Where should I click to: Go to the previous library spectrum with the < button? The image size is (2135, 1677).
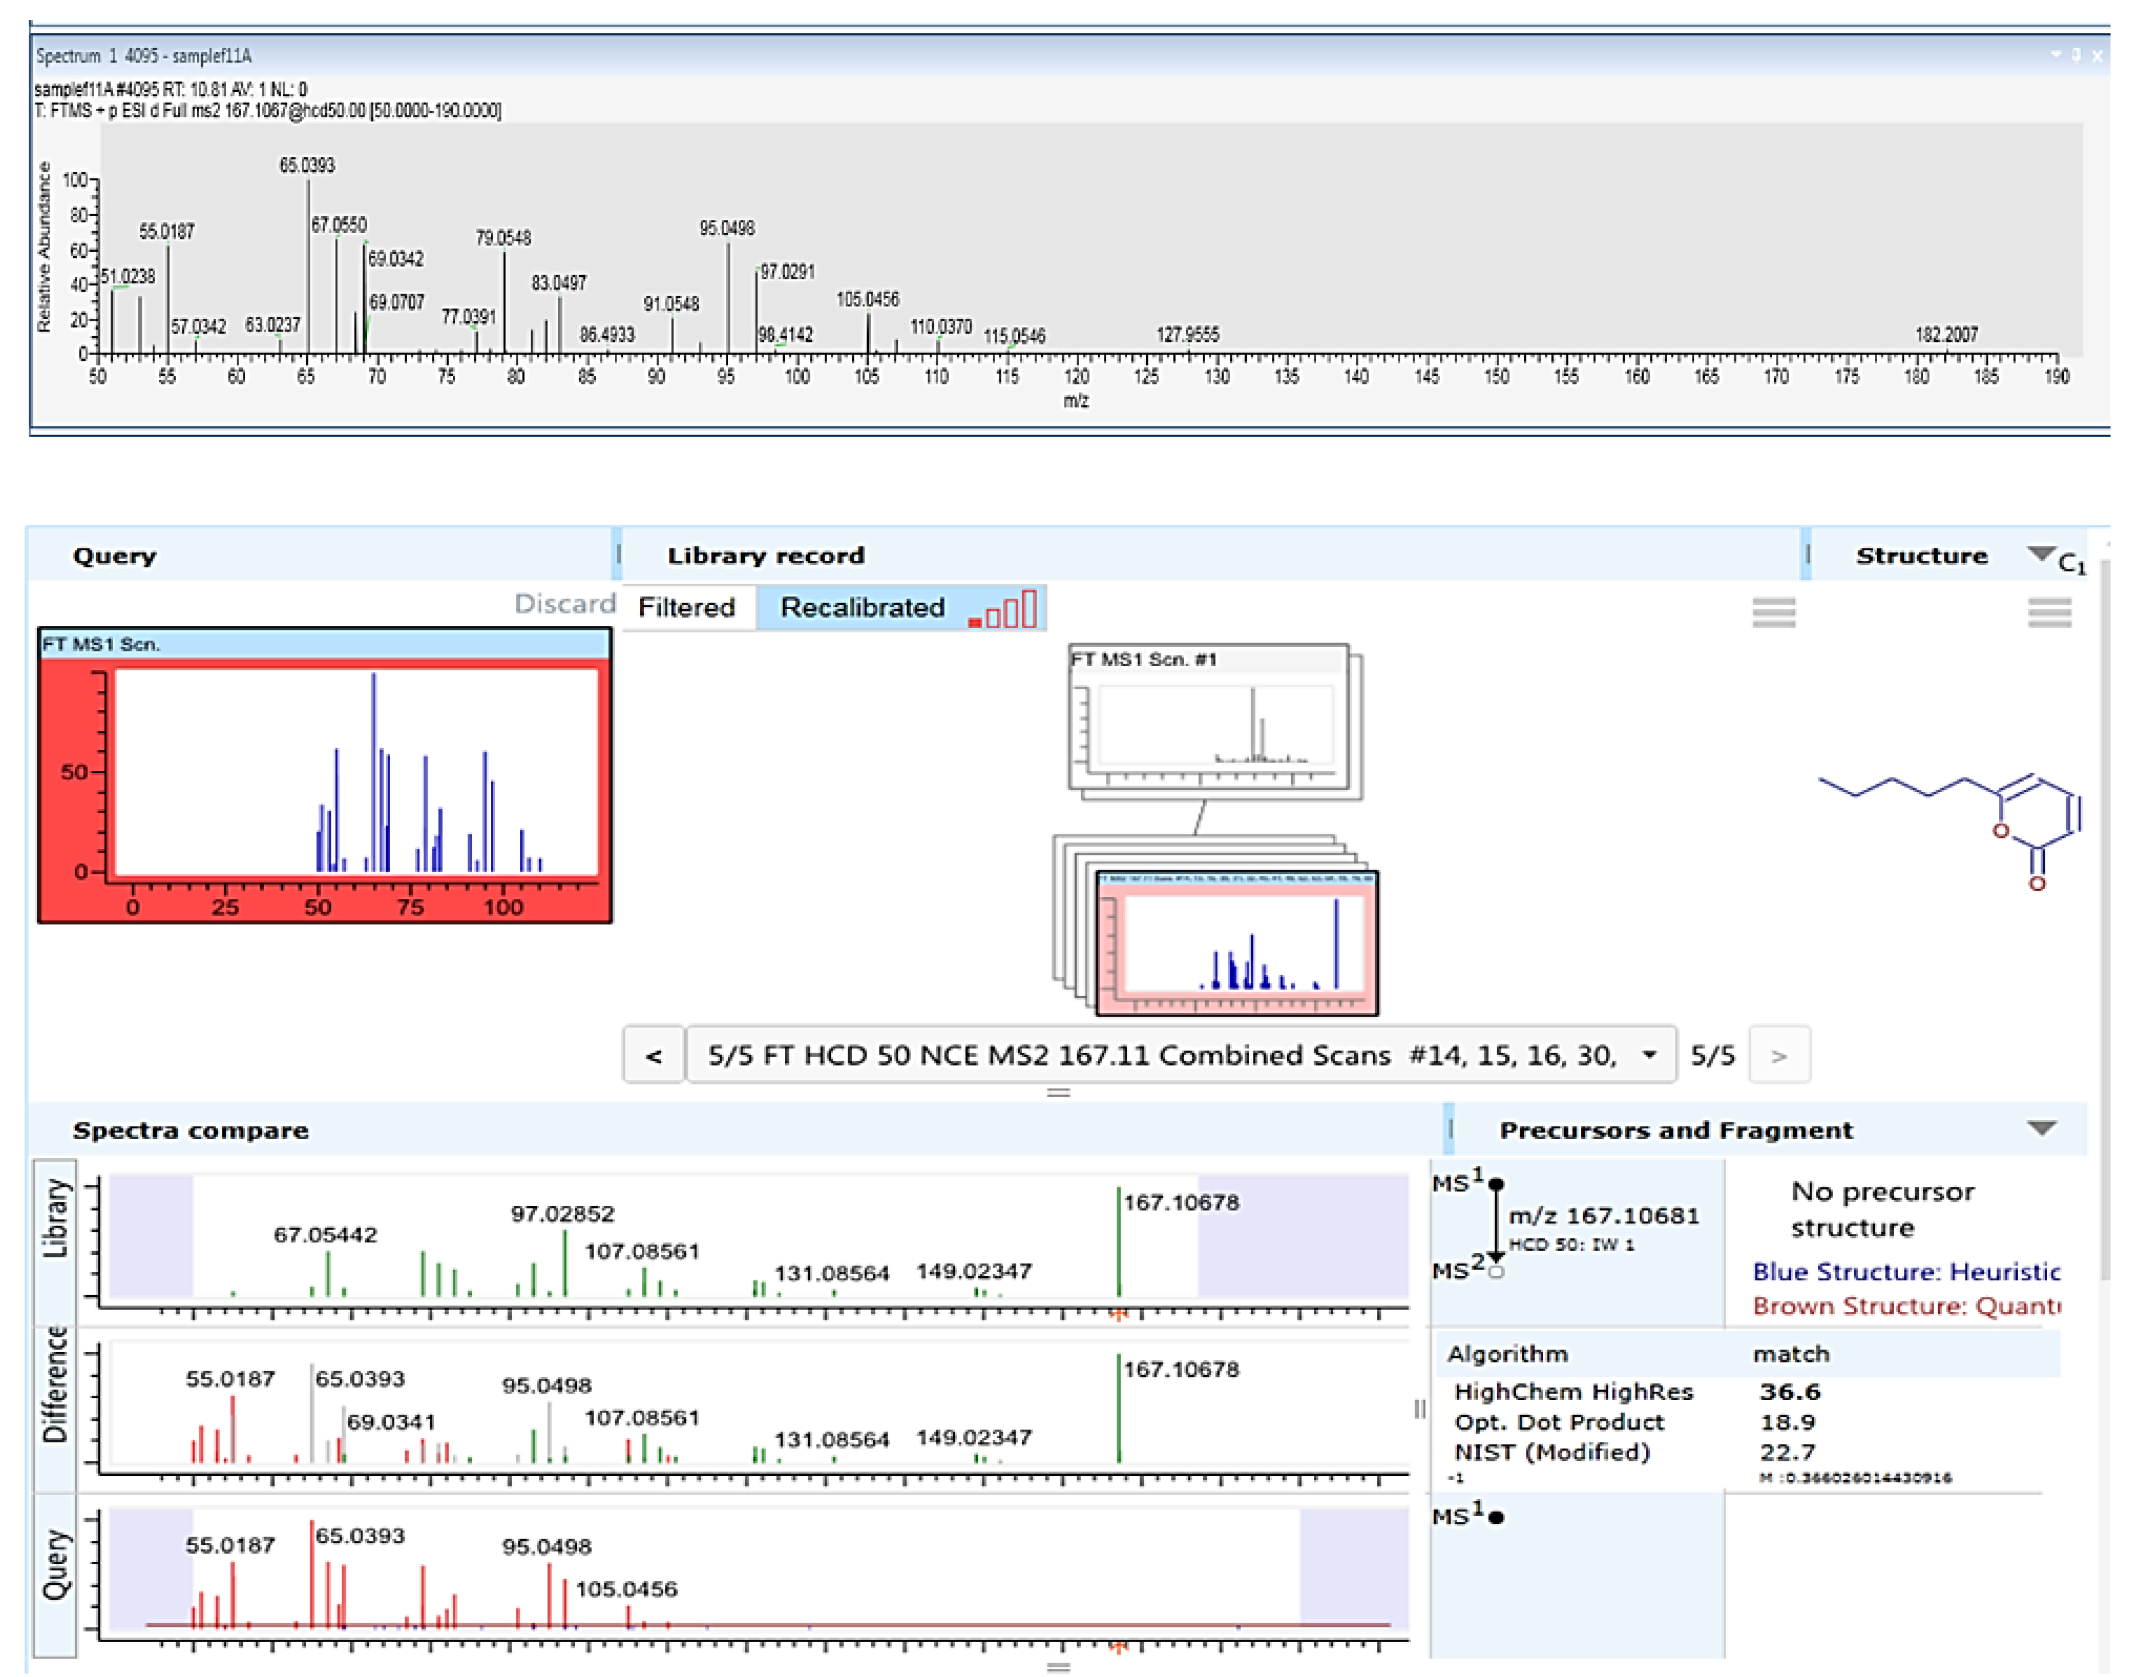[x=653, y=1056]
